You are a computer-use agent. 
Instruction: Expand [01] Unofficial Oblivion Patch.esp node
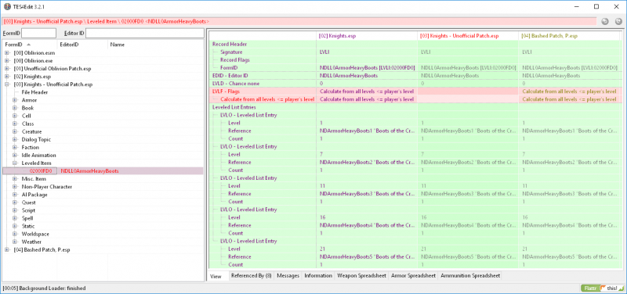(7, 69)
